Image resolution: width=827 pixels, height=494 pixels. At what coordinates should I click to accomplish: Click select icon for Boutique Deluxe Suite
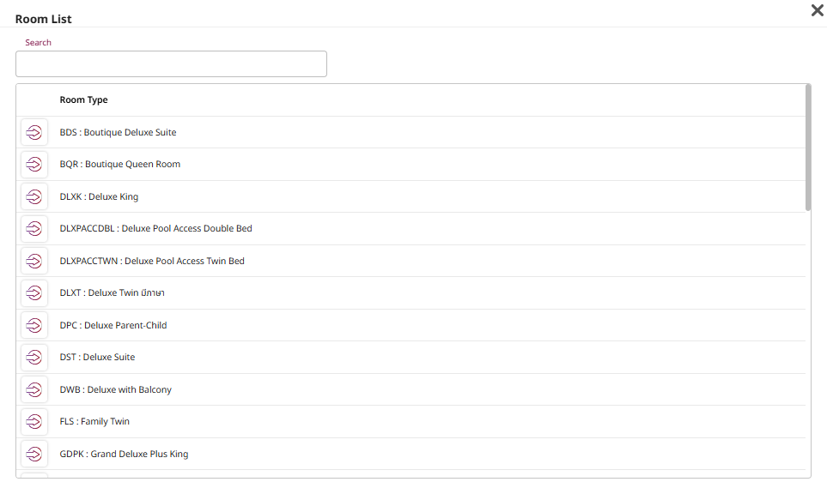coord(34,133)
